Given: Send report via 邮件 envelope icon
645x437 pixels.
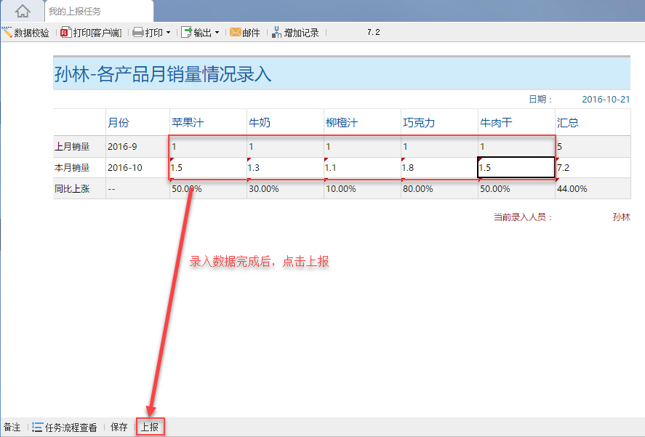Looking at the screenshot, I should click(236, 32).
